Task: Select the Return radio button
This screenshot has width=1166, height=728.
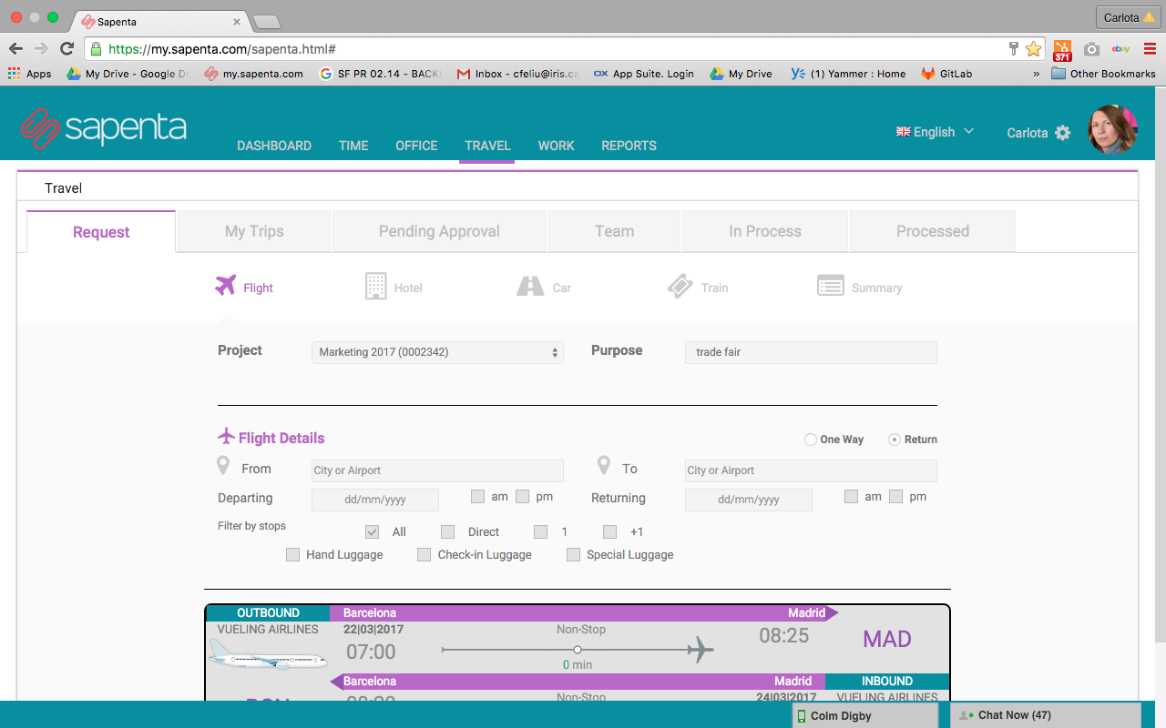Action: click(895, 440)
